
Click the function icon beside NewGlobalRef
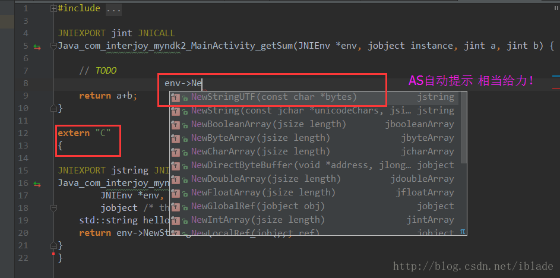pyautogui.click(x=176, y=206)
